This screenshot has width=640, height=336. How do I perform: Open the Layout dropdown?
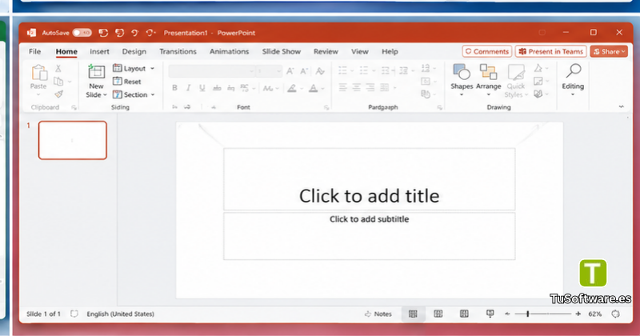point(134,69)
